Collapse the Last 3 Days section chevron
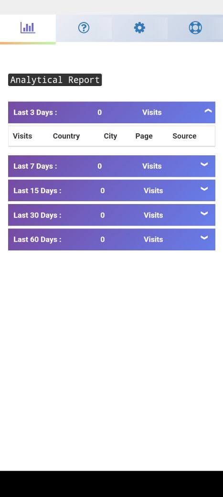The height and width of the screenshot is (497, 223). pyautogui.click(x=208, y=111)
